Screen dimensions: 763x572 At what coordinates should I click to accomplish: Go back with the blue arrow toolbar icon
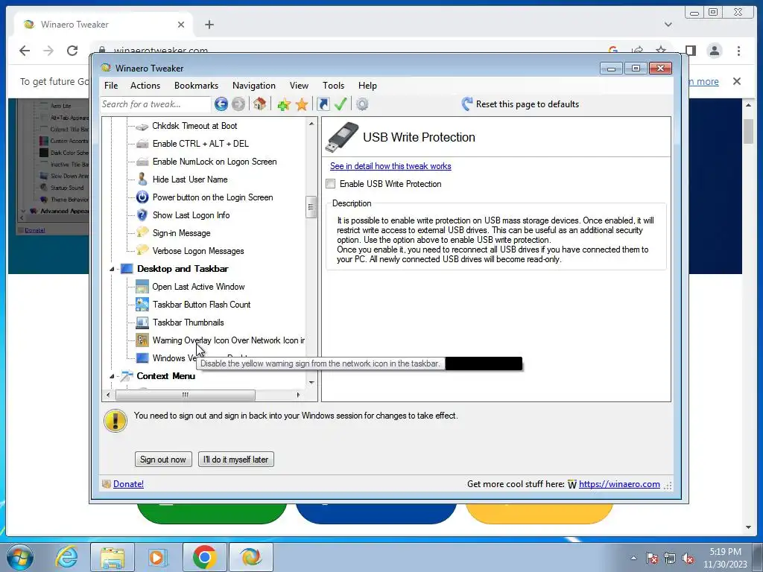click(x=221, y=104)
